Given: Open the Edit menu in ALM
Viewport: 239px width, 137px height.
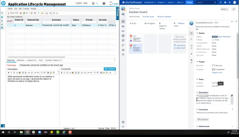Looking at the screenshot, I should click(x=16, y=9).
